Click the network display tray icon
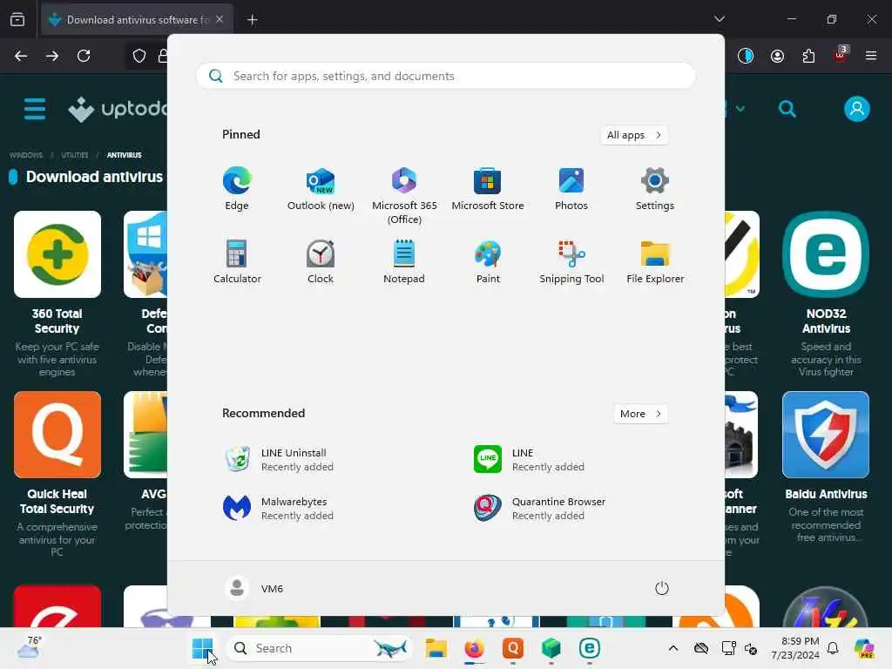The height and width of the screenshot is (669, 892). 729,648
